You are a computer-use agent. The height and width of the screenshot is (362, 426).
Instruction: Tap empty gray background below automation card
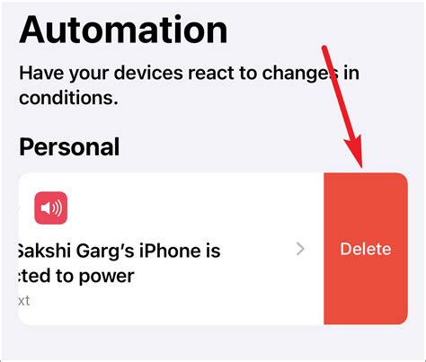pyautogui.click(x=213, y=343)
